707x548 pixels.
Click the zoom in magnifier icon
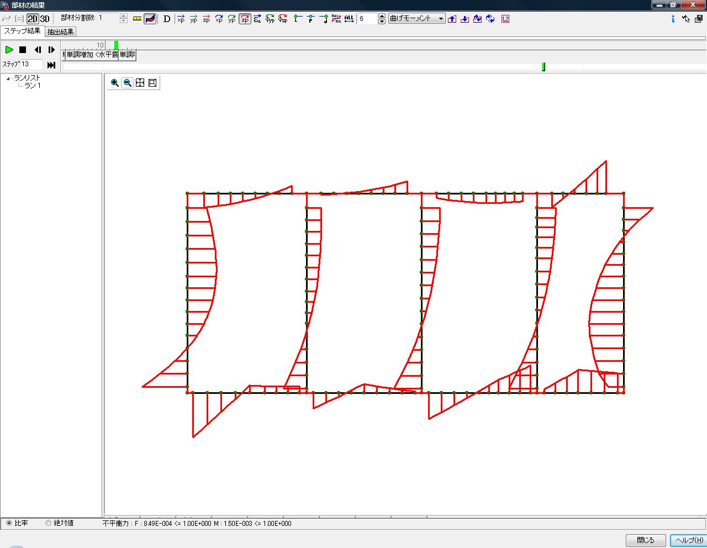(x=115, y=83)
